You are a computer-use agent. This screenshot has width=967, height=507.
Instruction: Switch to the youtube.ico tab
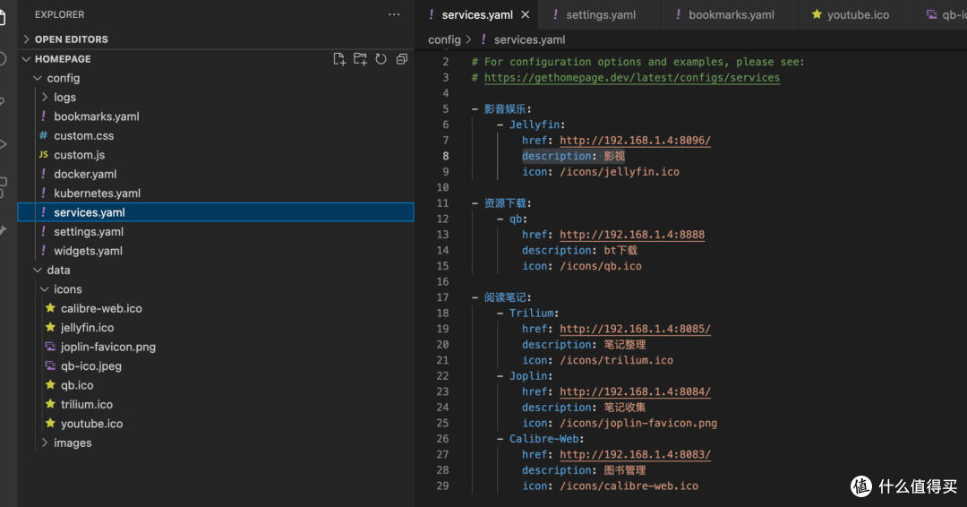pyautogui.click(x=857, y=14)
